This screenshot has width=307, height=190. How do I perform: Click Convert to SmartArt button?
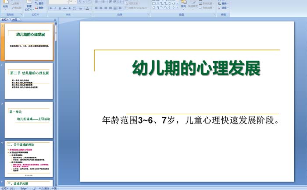pos(136,8)
